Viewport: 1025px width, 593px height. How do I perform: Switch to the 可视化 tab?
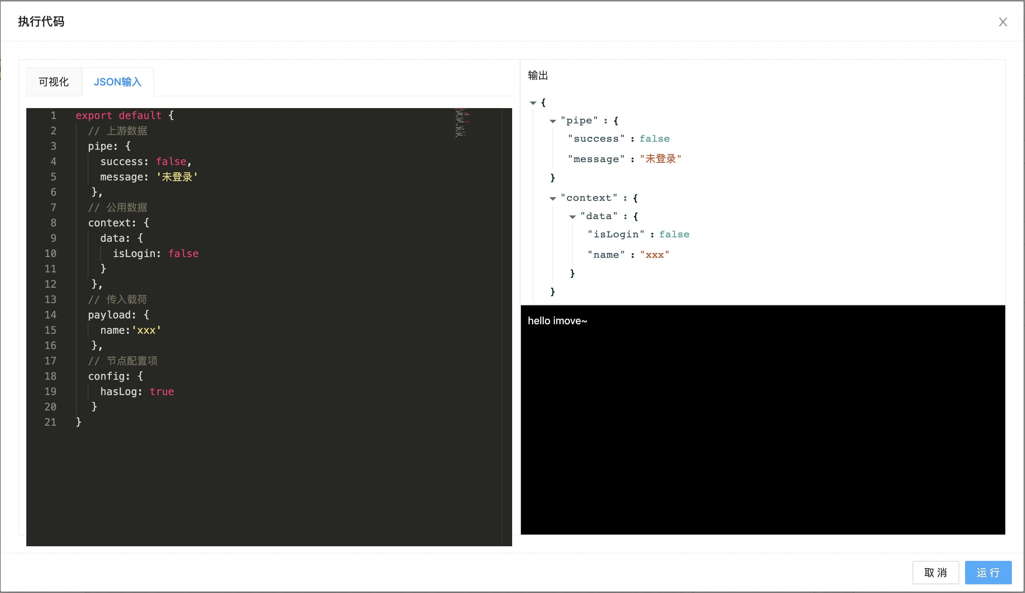[54, 82]
